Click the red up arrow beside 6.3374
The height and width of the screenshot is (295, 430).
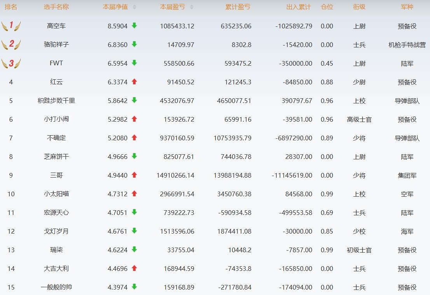tap(135, 82)
